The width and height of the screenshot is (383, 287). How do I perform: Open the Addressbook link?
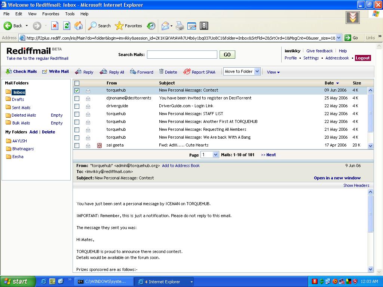click(x=337, y=58)
